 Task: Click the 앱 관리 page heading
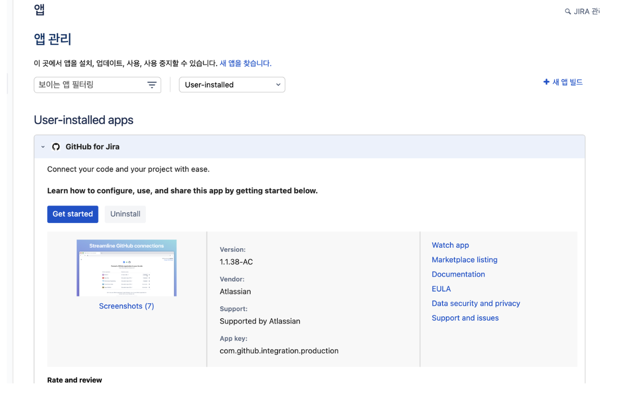click(x=53, y=39)
